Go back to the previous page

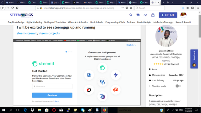(x=3, y=8)
